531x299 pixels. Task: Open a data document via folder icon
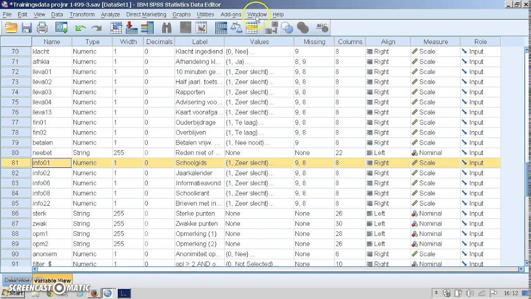(11, 28)
